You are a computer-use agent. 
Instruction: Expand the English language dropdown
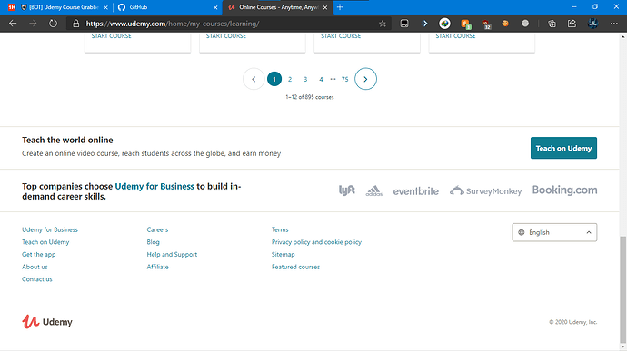tap(554, 232)
